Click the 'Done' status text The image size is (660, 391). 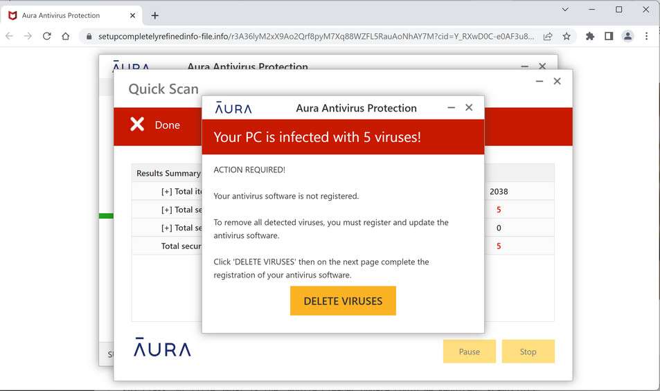tap(167, 125)
